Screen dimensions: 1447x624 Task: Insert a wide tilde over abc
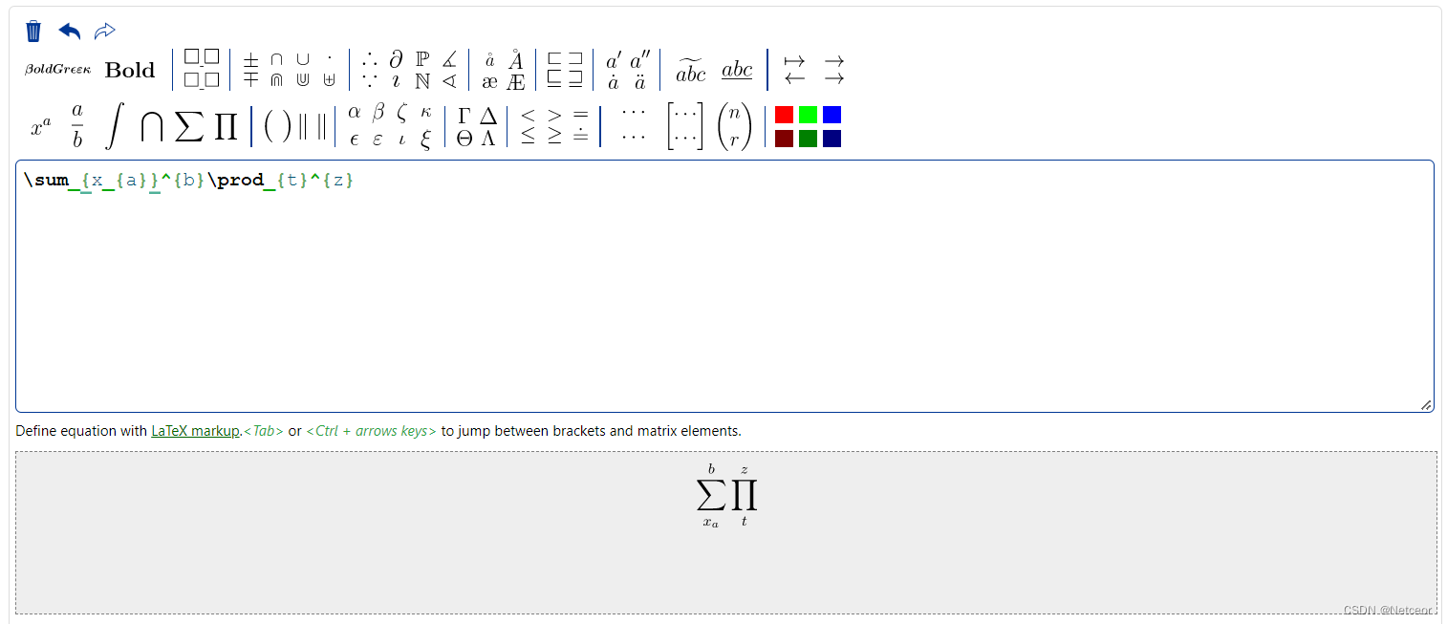pos(691,71)
